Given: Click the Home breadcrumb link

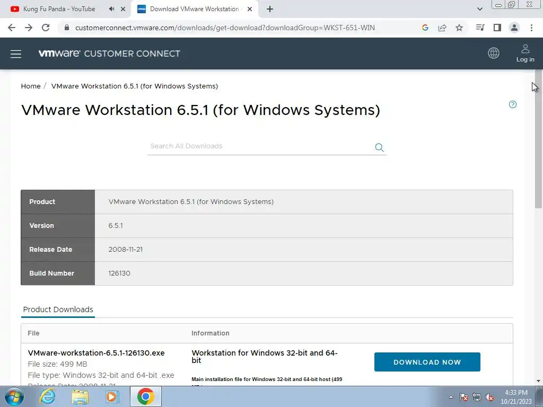Looking at the screenshot, I should tap(31, 86).
